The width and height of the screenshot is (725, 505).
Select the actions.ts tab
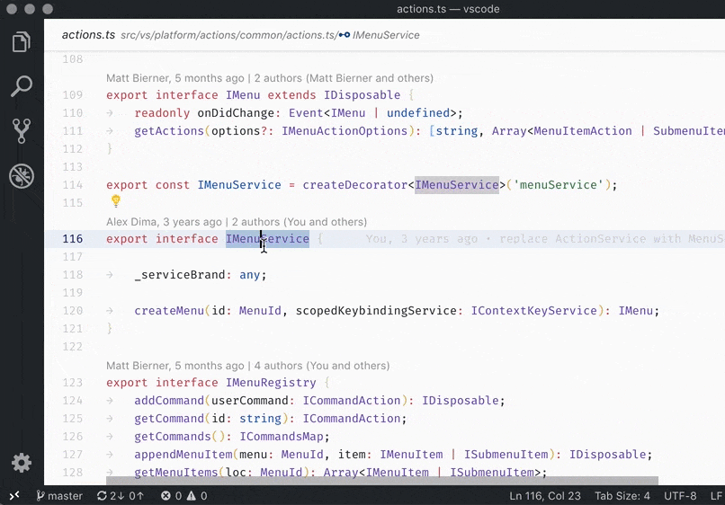click(88, 35)
